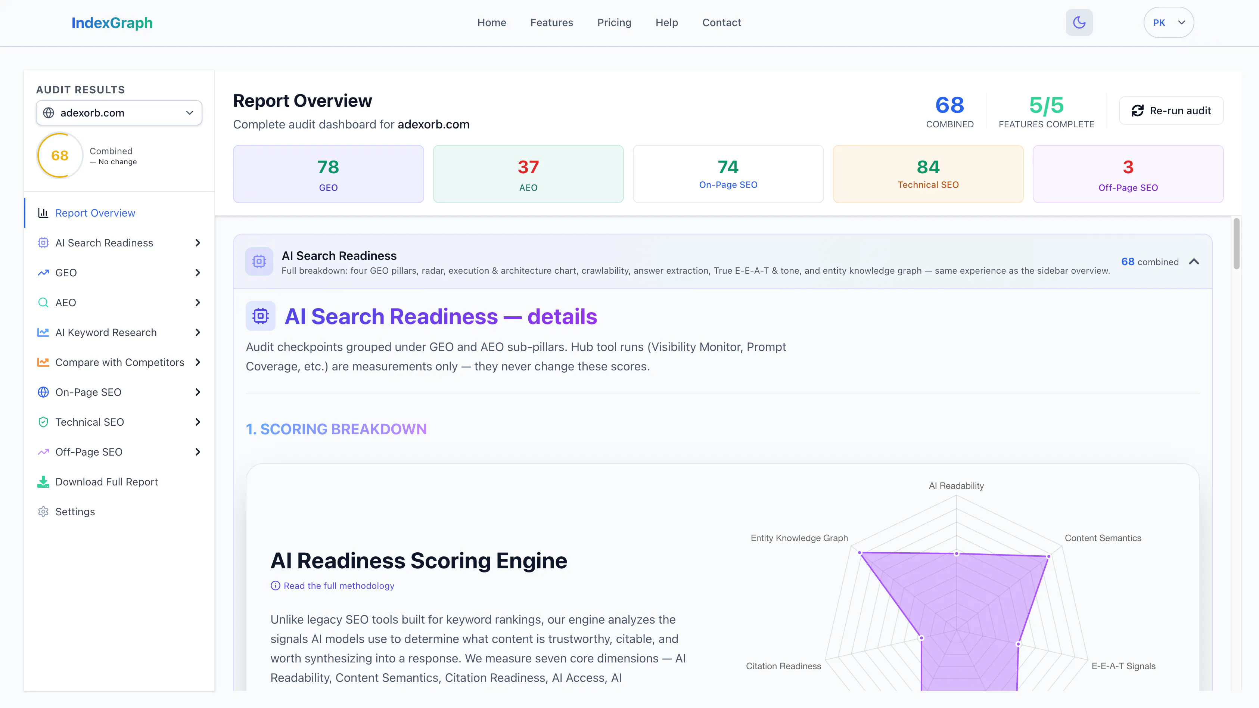Click the AI Readiness Scoring Engine heading
Image resolution: width=1259 pixels, height=708 pixels.
419,560
